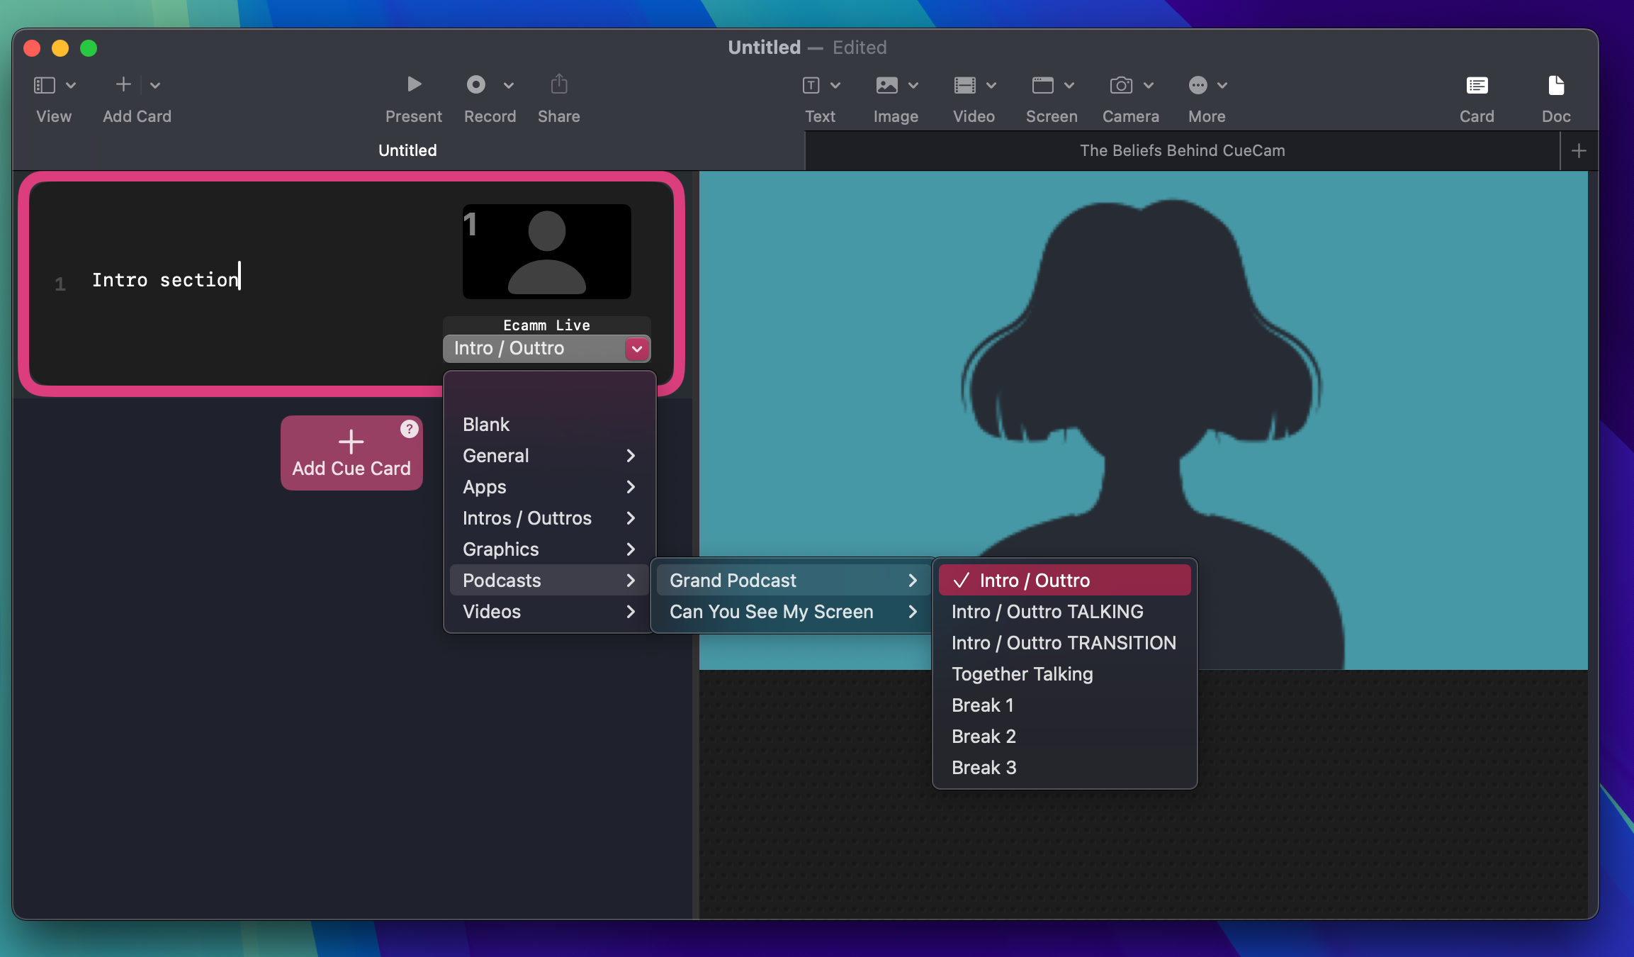Expand the Apps submenu
The width and height of the screenshot is (1634, 957).
pyautogui.click(x=549, y=487)
